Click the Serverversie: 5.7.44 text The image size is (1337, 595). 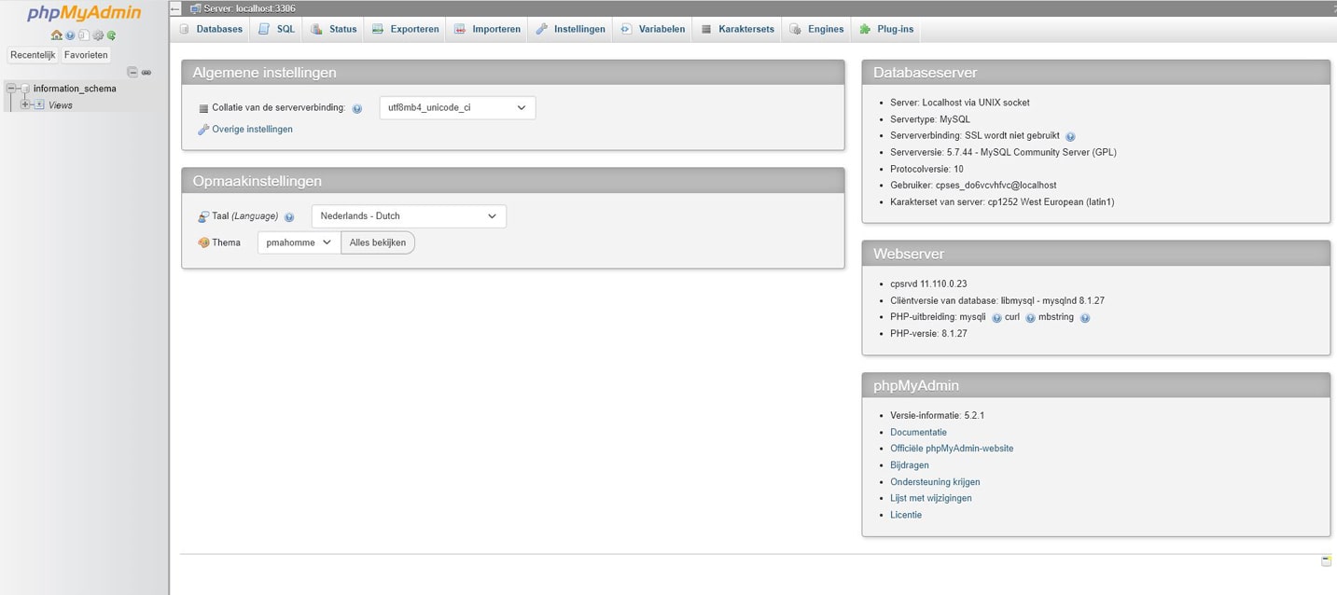click(x=1003, y=152)
